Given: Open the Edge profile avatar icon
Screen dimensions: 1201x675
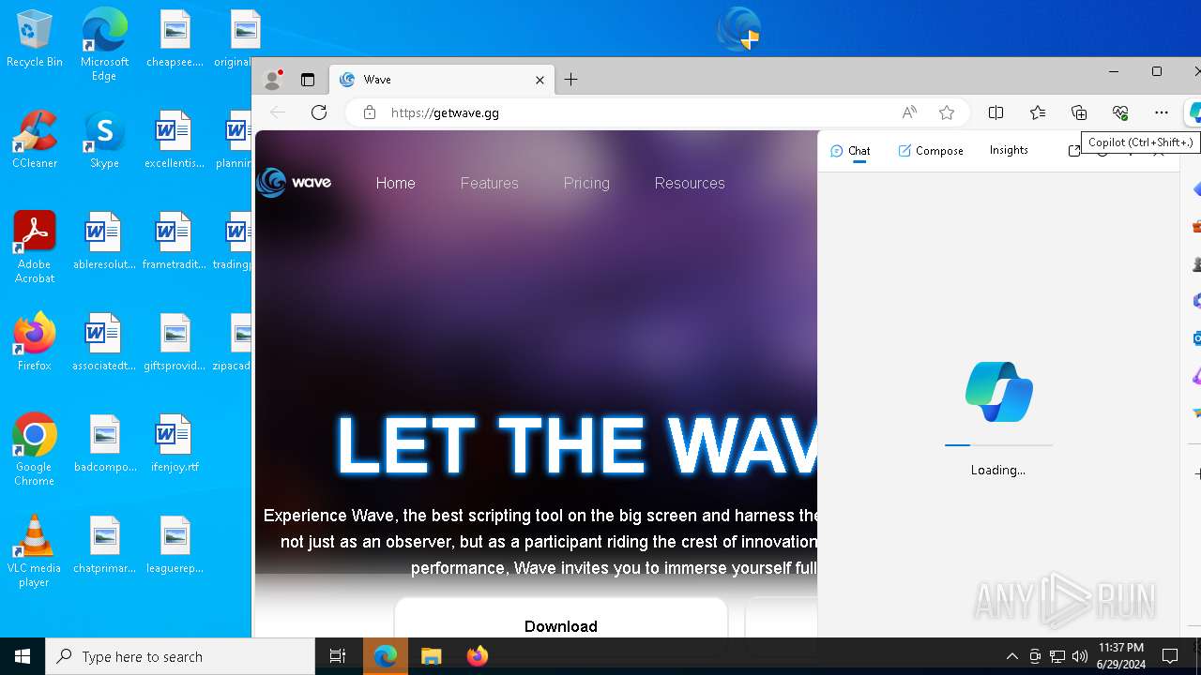Looking at the screenshot, I should click(273, 80).
